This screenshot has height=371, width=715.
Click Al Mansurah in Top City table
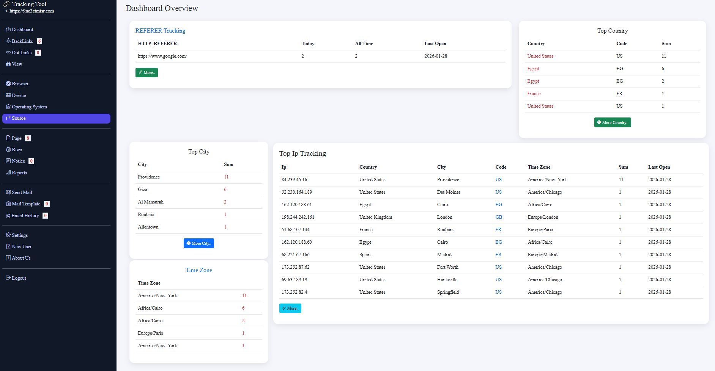(x=151, y=202)
